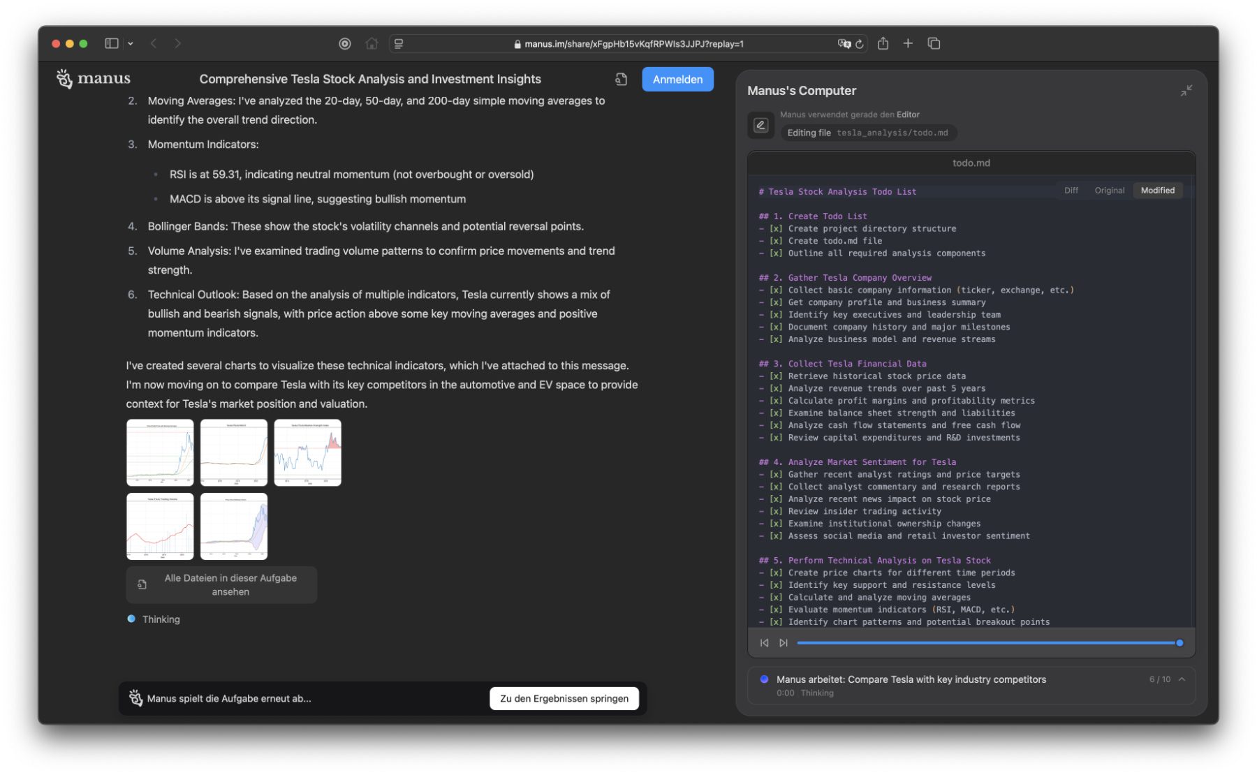Open a new tab with plus icon
The width and height of the screenshot is (1257, 775).
(908, 43)
